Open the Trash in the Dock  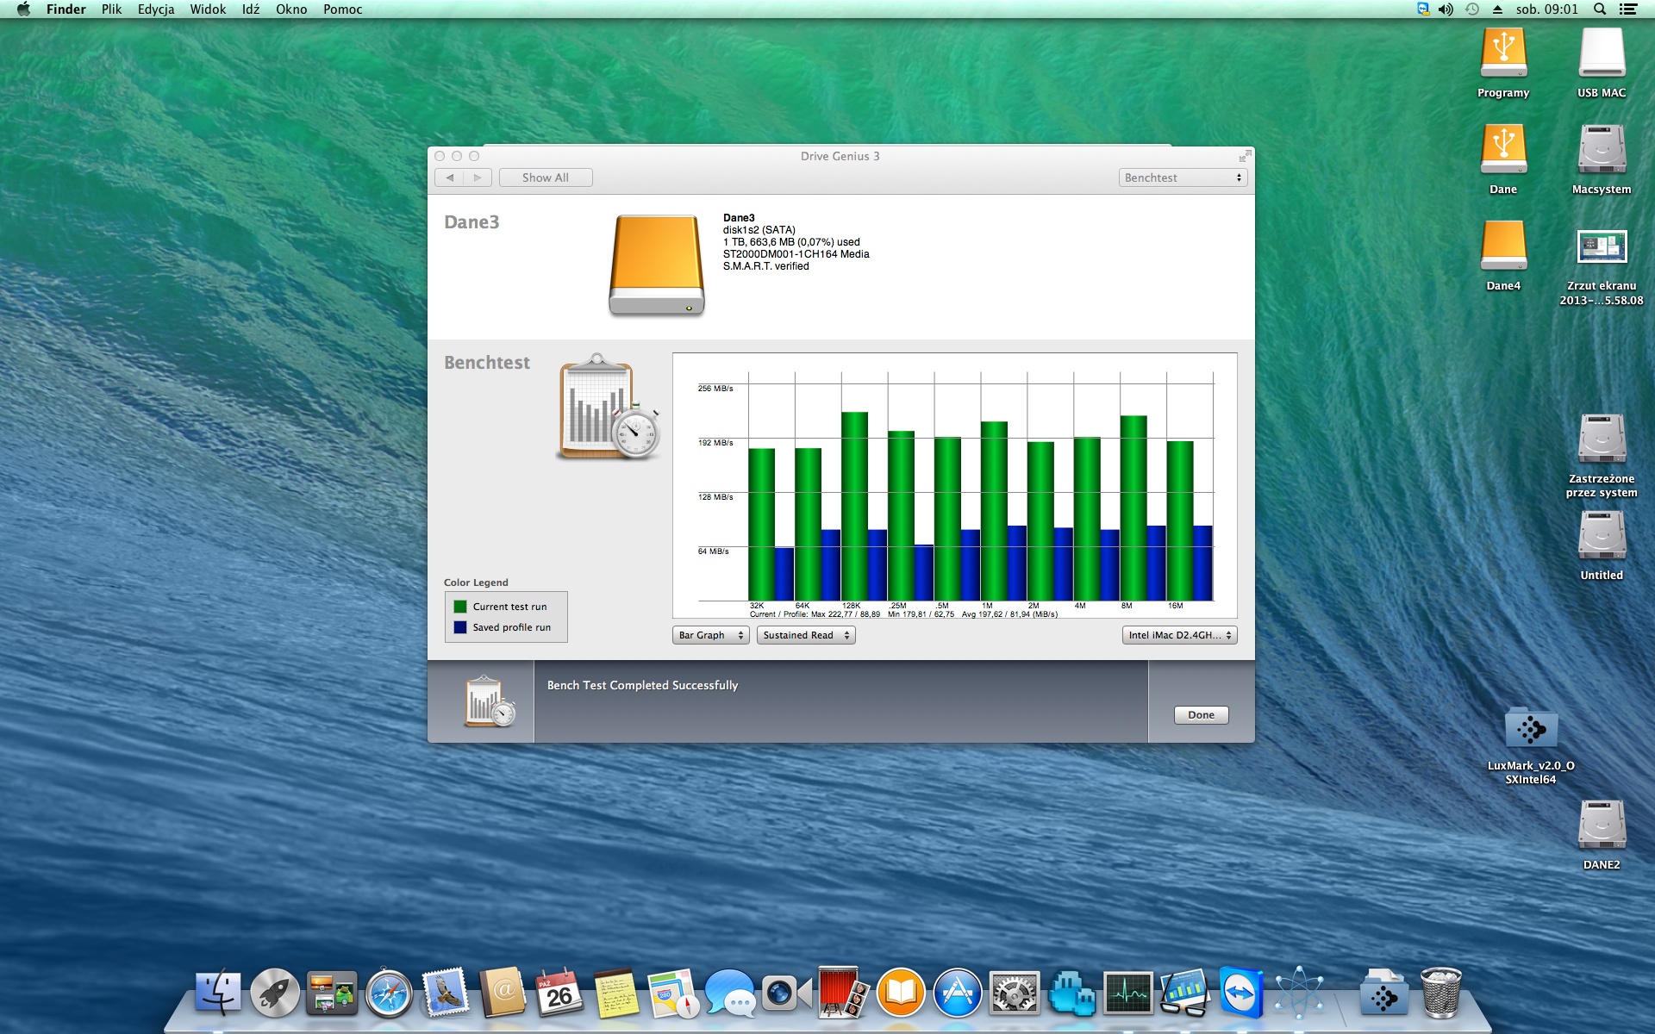[x=1441, y=993]
